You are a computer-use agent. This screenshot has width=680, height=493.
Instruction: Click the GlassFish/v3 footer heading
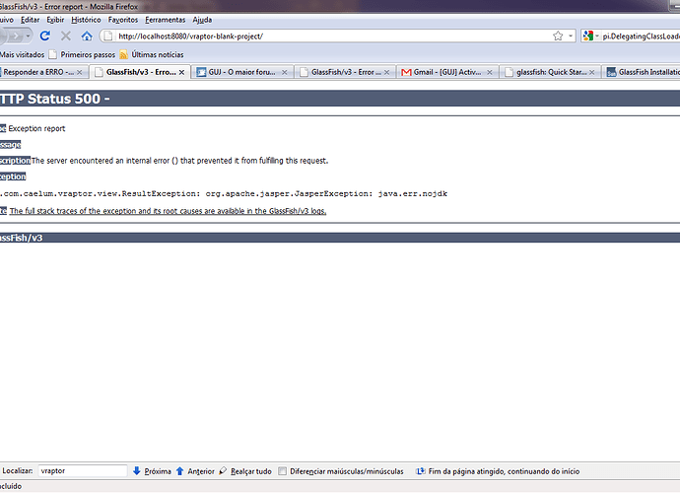tap(22, 238)
